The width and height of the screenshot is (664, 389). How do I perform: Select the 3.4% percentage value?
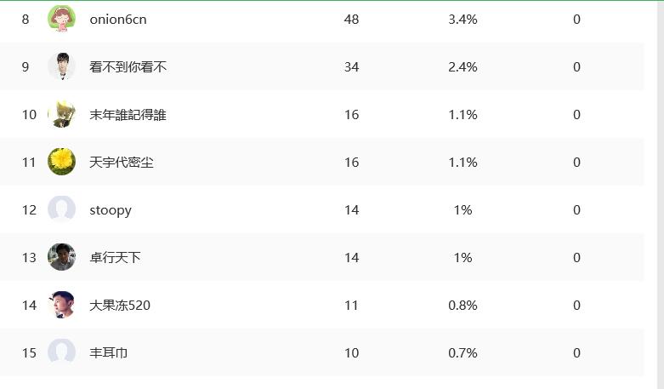tap(463, 20)
